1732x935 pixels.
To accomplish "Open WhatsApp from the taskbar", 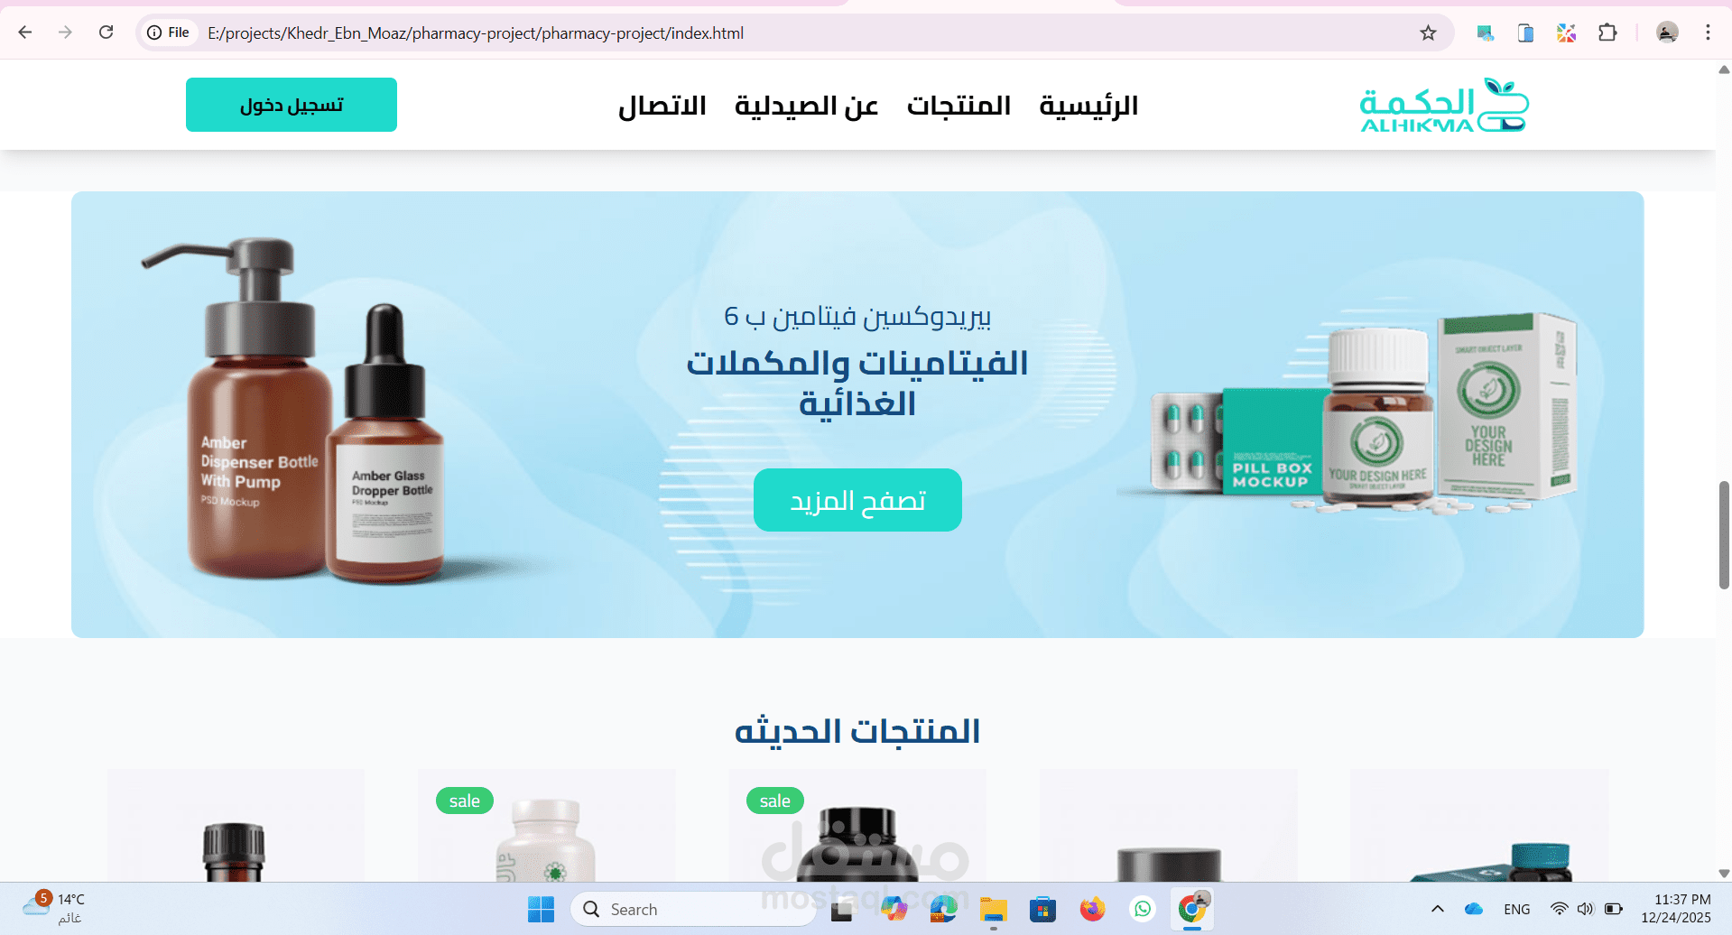I will (1143, 909).
